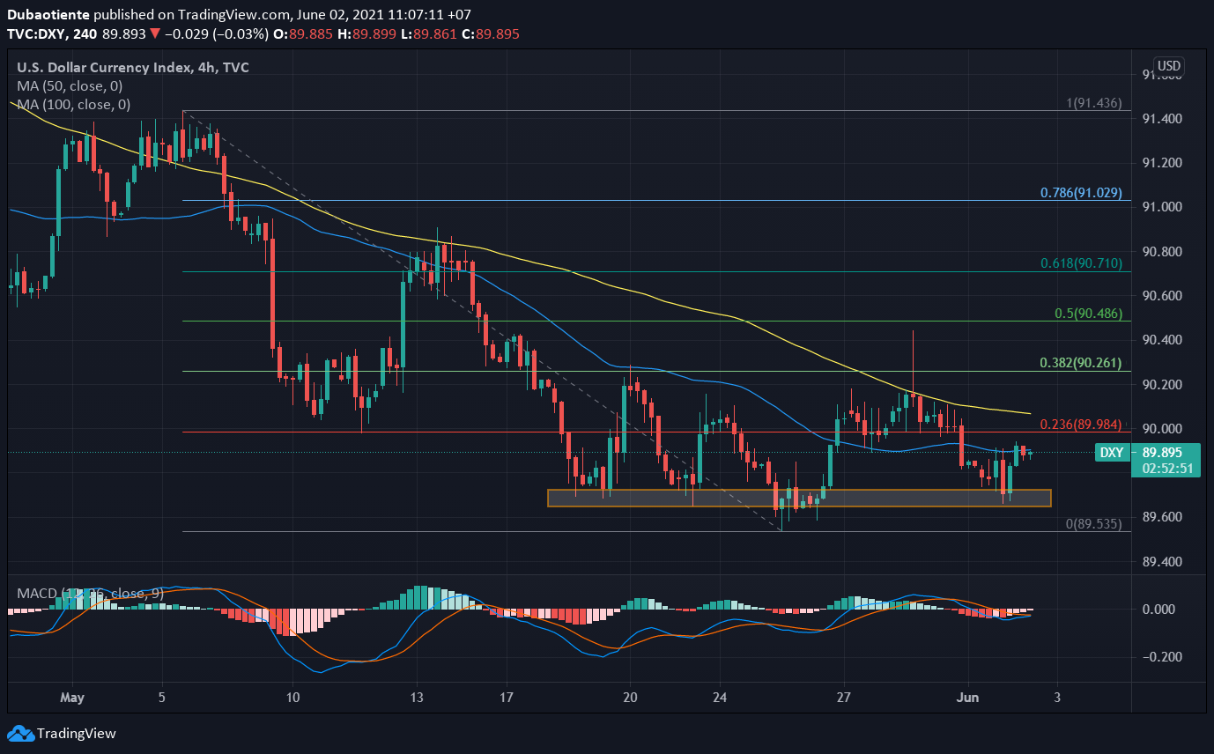The height and width of the screenshot is (754, 1214).
Task: Click the 89.600 price axis label
Action: point(1161,517)
